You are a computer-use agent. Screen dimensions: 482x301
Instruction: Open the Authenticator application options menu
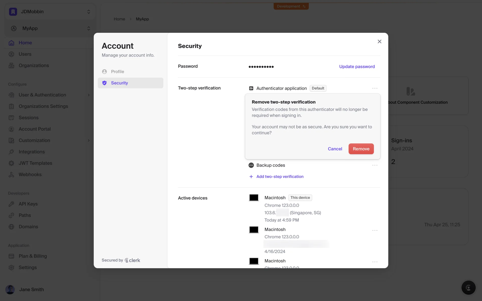tap(375, 88)
